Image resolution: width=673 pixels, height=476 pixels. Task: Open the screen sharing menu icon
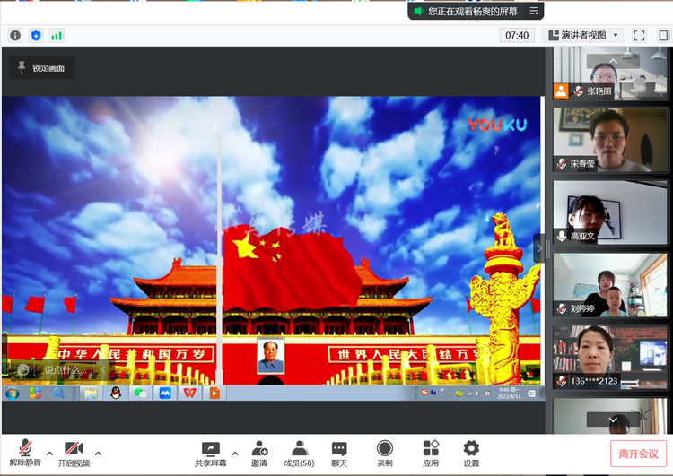pyautogui.click(x=534, y=11)
